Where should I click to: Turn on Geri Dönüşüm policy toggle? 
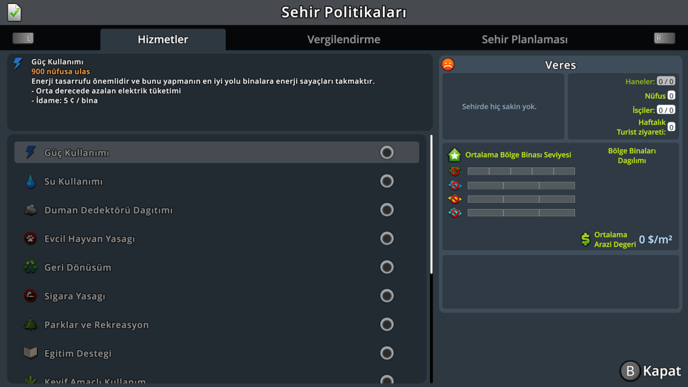click(x=387, y=267)
